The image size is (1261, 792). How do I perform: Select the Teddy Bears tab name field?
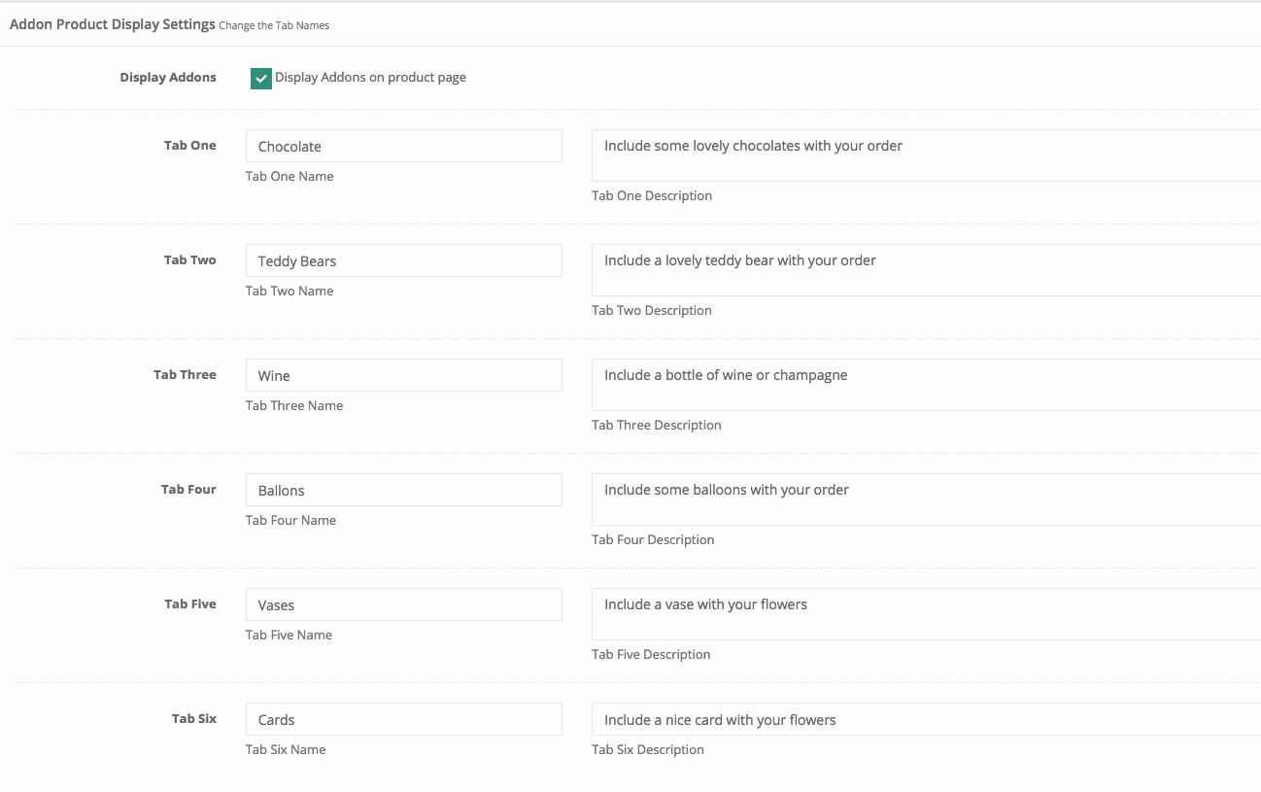pos(403,260)
